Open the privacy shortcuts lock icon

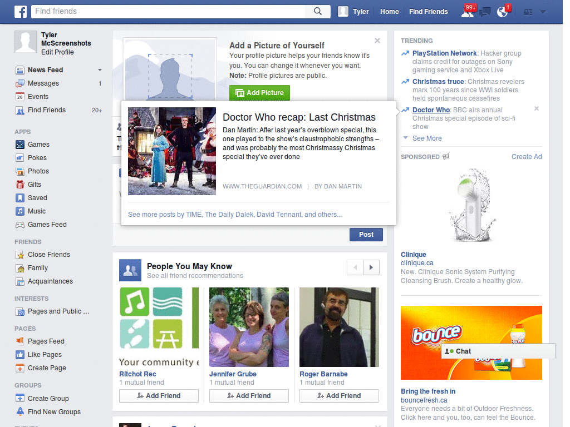pyautogui.click(x=527, y=11)
